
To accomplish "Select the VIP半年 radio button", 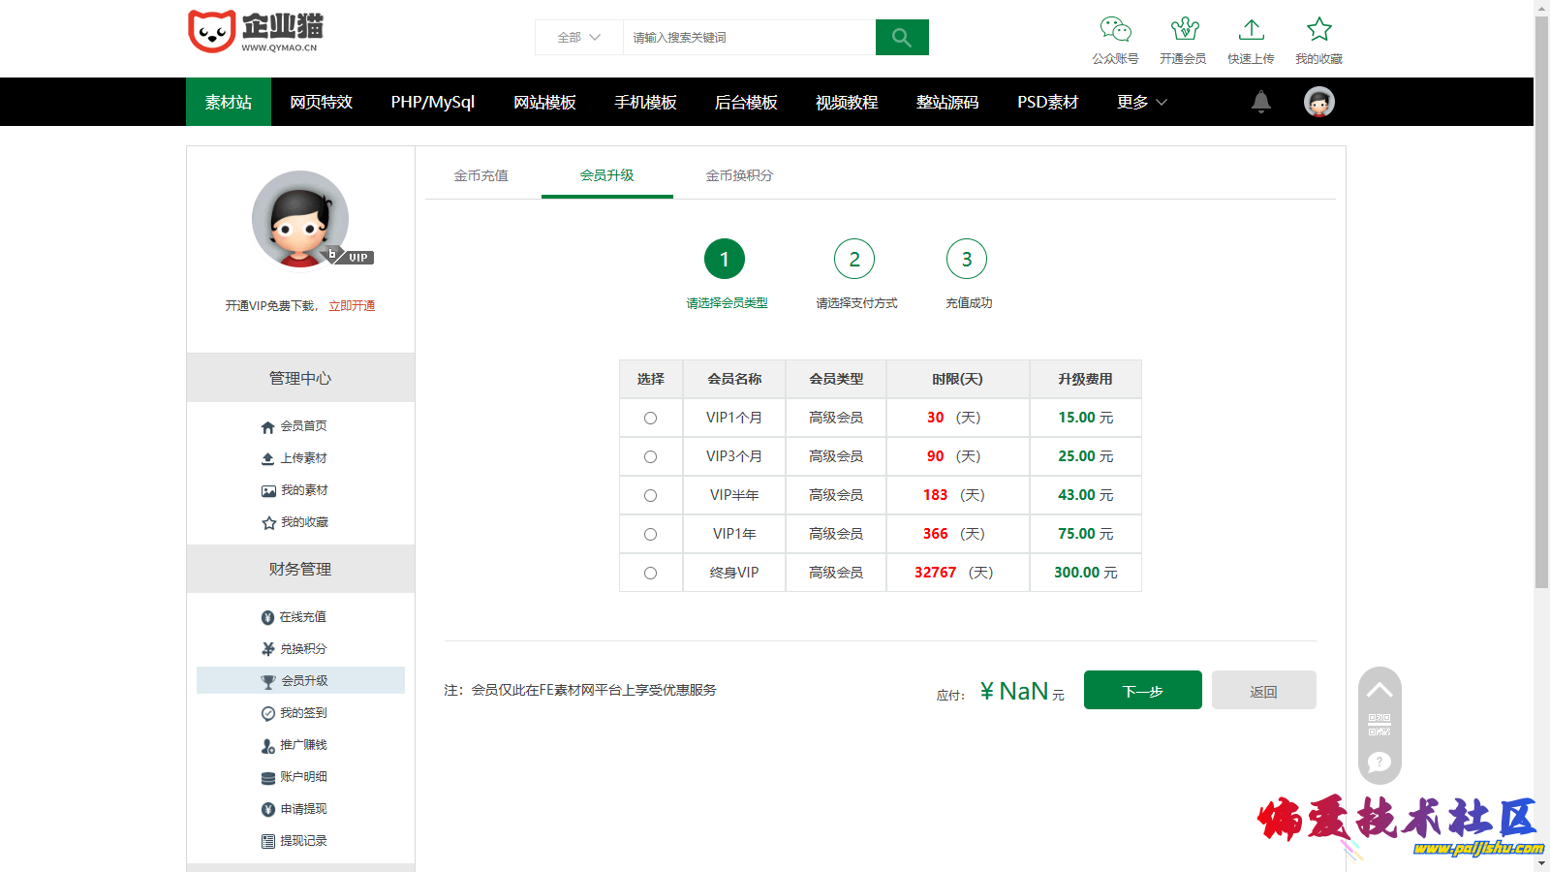I will pos(650,495).
